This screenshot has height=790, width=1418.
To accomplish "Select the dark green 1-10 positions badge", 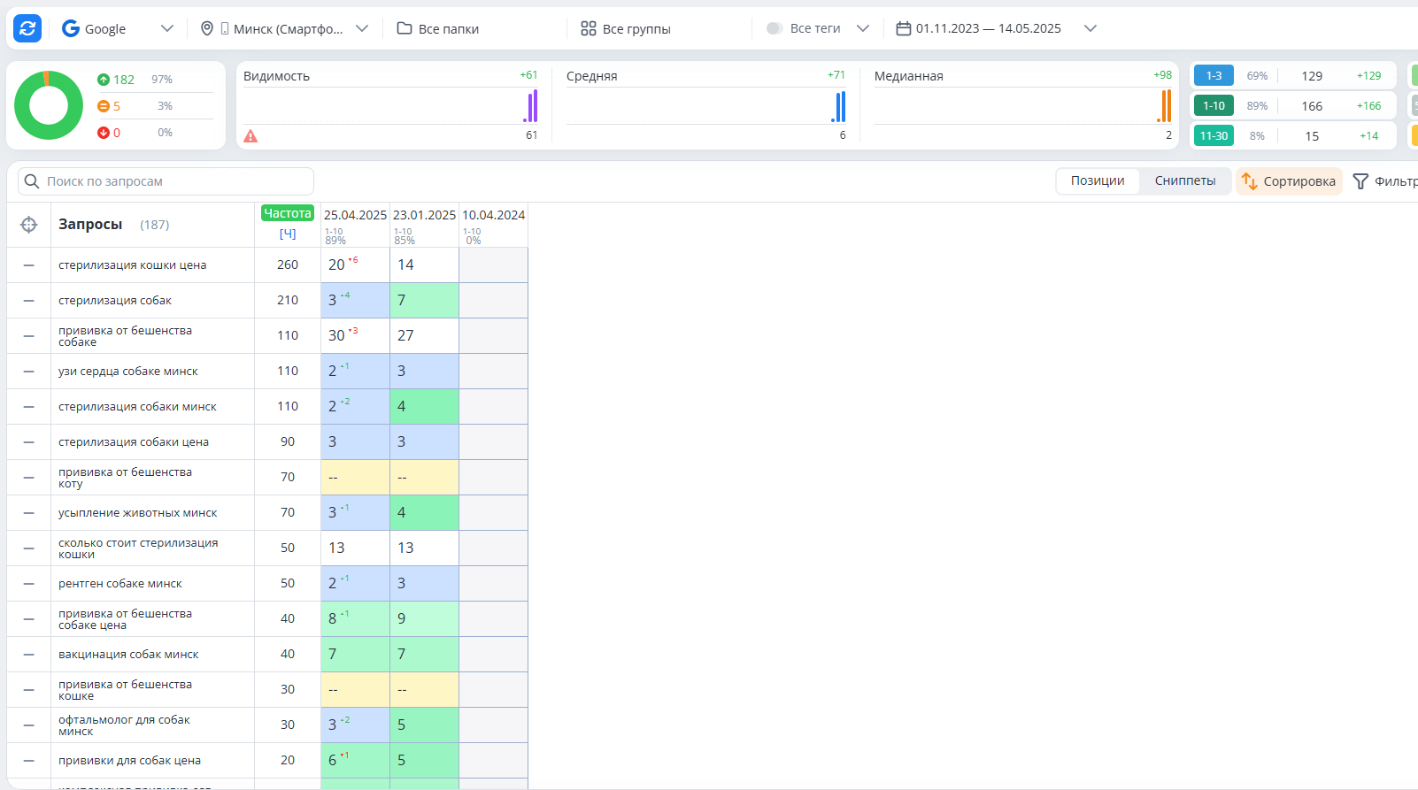I will coord(1214,106).
